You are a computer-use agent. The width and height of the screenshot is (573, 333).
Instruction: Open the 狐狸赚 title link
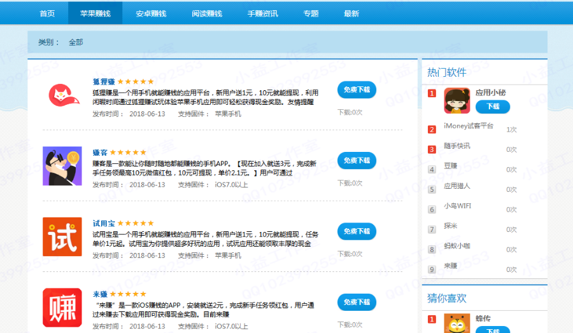click(104, 82)
